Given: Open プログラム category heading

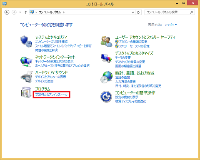Looking at the screenshot, I should (x=42, y=89).
